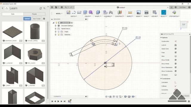Click the Offset Plane construct icon

coord(119,12)
